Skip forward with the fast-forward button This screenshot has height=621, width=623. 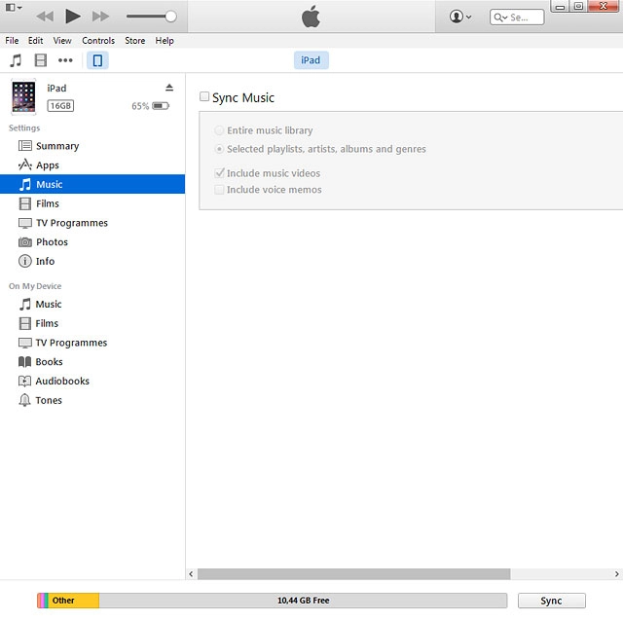pos(100,17)
